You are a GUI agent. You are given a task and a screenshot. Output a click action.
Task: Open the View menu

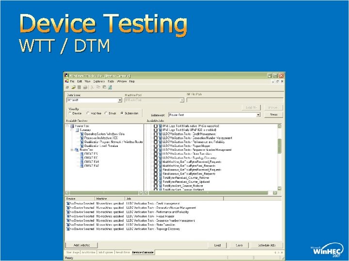pyautogui.click(x=87, y=82)
